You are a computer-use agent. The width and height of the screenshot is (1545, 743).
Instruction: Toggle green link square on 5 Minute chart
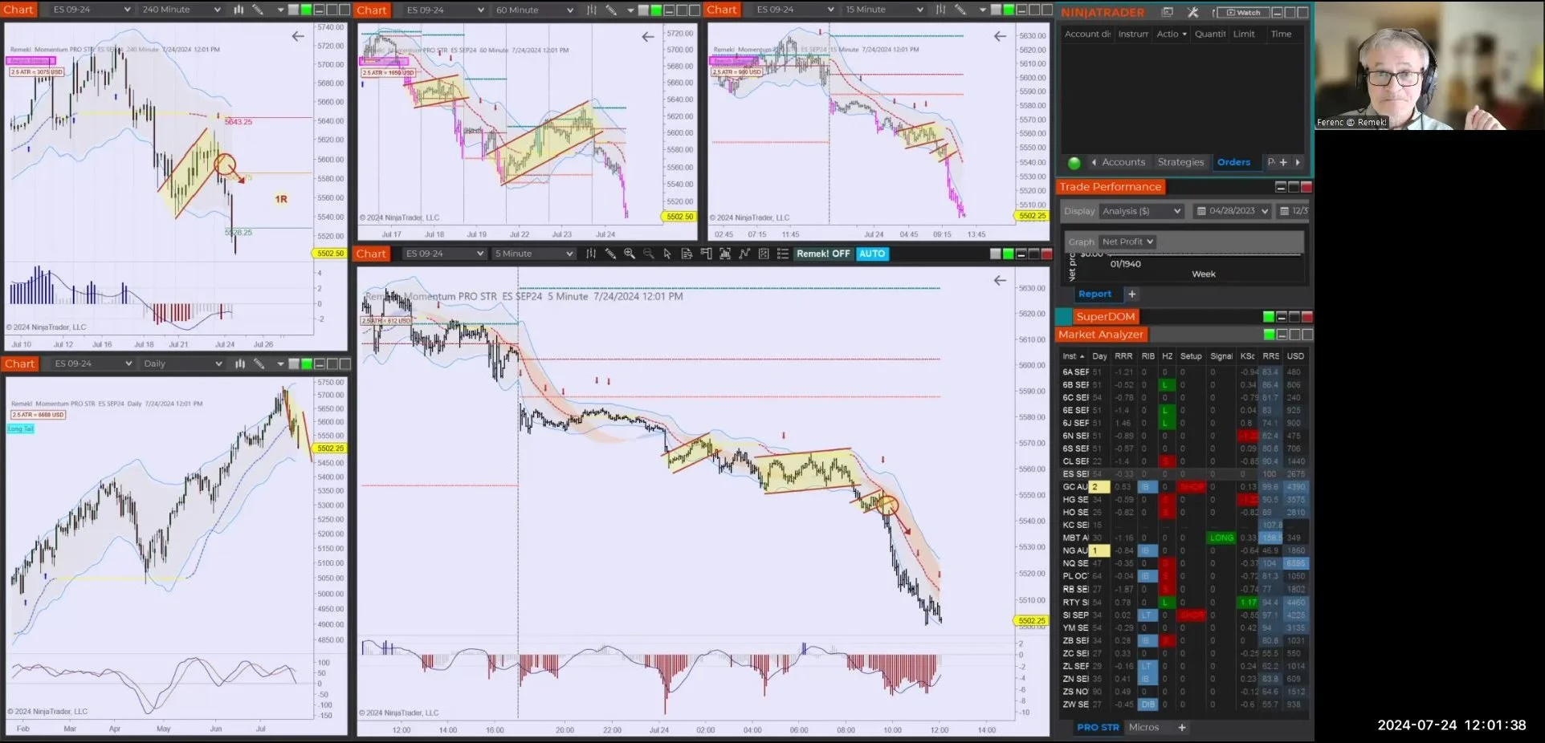[1009, 254]
